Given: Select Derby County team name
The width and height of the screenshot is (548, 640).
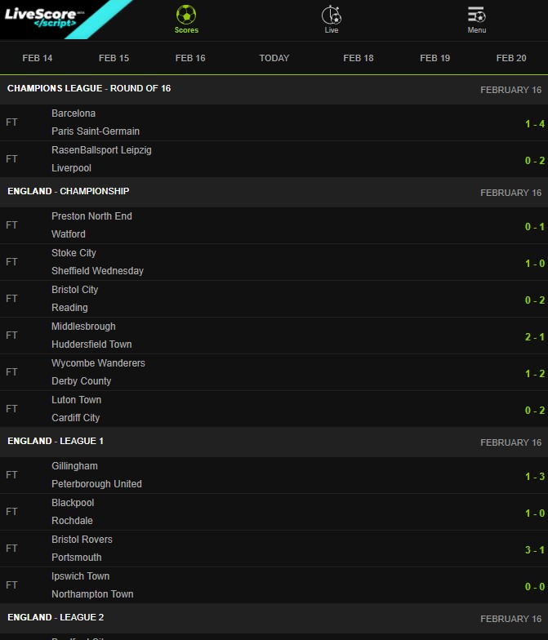Looking at the screenshot, I should click(82, 381).
